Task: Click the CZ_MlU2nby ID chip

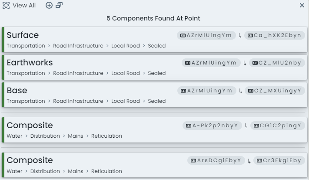Action: pyautogui.click(x=277, y=63)
